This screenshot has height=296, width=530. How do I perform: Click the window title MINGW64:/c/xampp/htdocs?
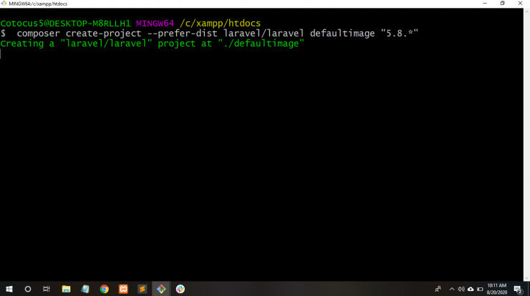(38, 4)
